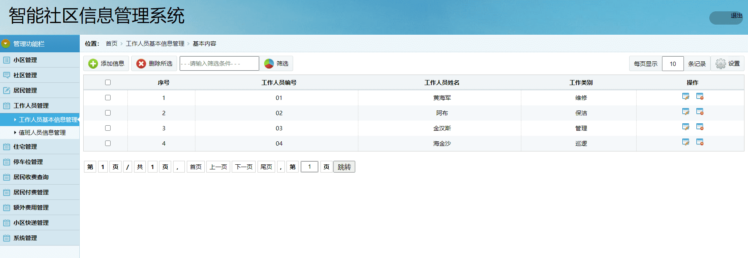This screenshot has height=258, width=748.
Task: Expand the 居民付费管理 sidebar menu
Action: [39, 192]
